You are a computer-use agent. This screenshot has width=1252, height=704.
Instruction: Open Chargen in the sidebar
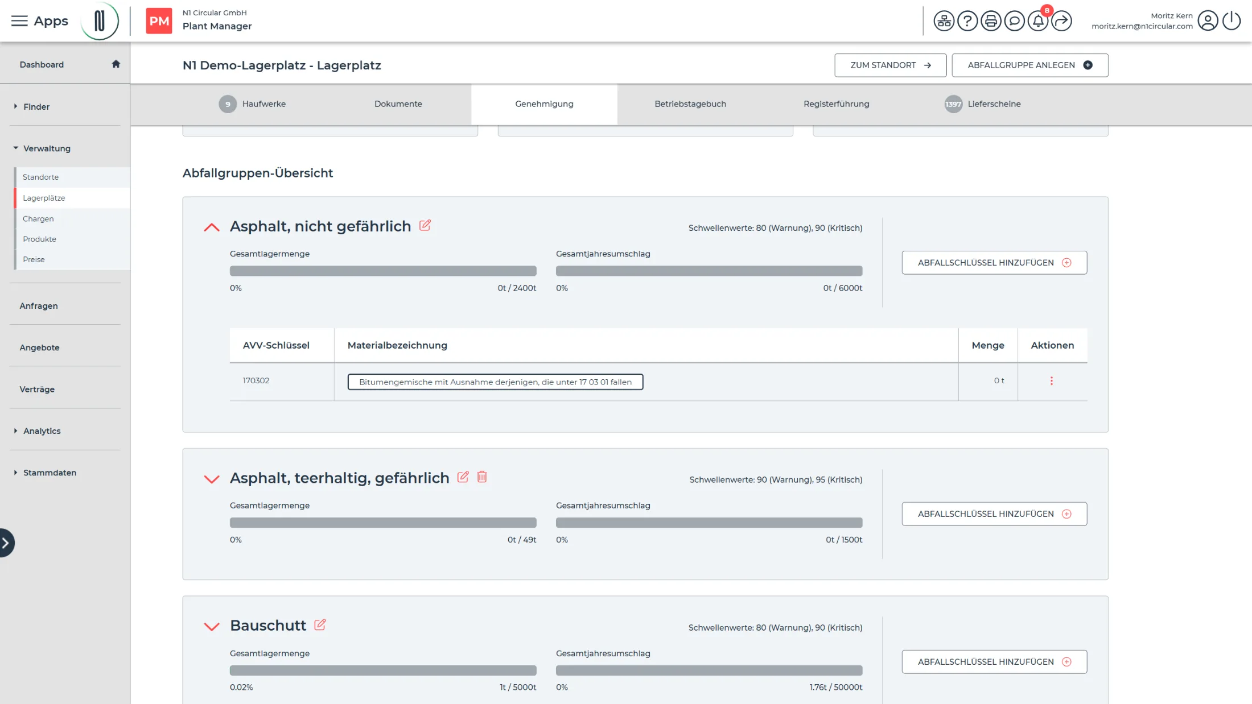click(x=38, y=218)
